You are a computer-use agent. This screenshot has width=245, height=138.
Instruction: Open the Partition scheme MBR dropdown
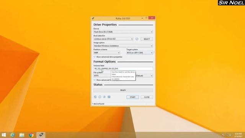click(107, 53)
